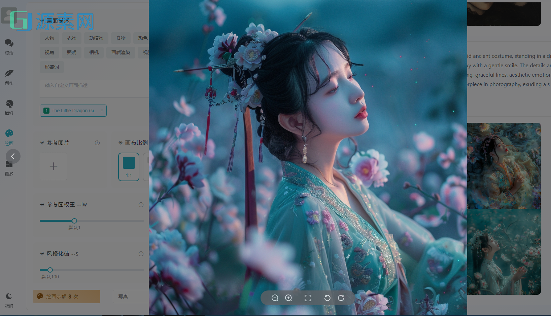Open the 模拟 simulation panel
The width and height of the screenshot is (551, 316).
9,107
